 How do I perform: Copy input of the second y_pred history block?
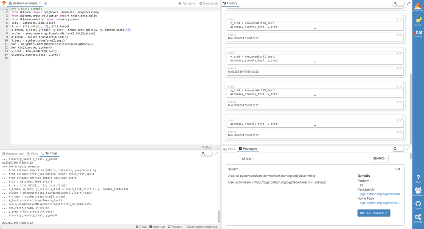[398, 53]
